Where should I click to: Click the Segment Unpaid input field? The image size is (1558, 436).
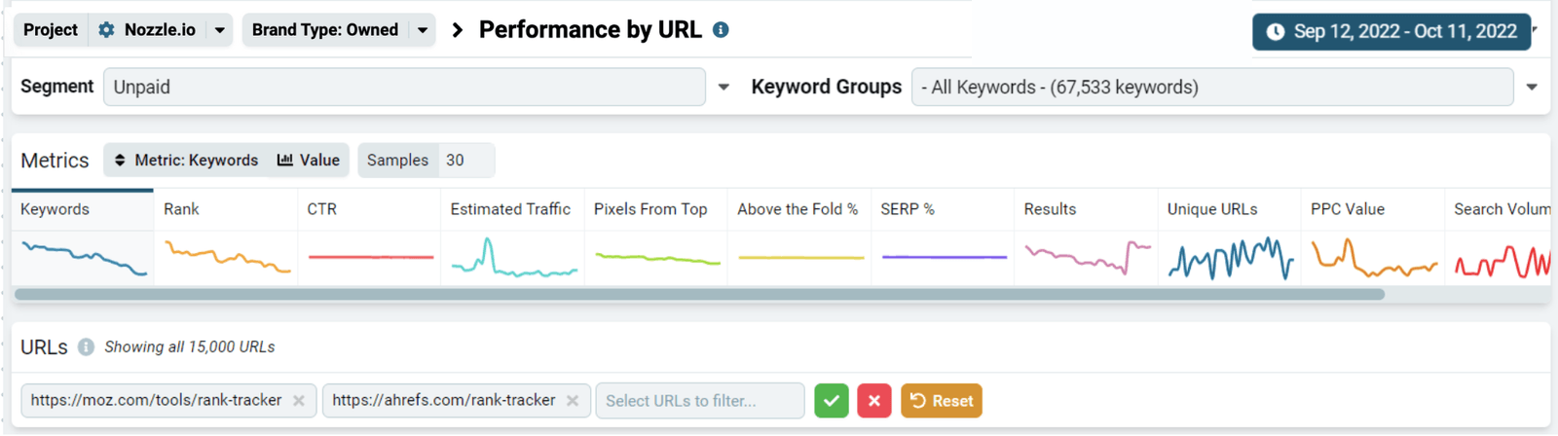click(404, 87)
